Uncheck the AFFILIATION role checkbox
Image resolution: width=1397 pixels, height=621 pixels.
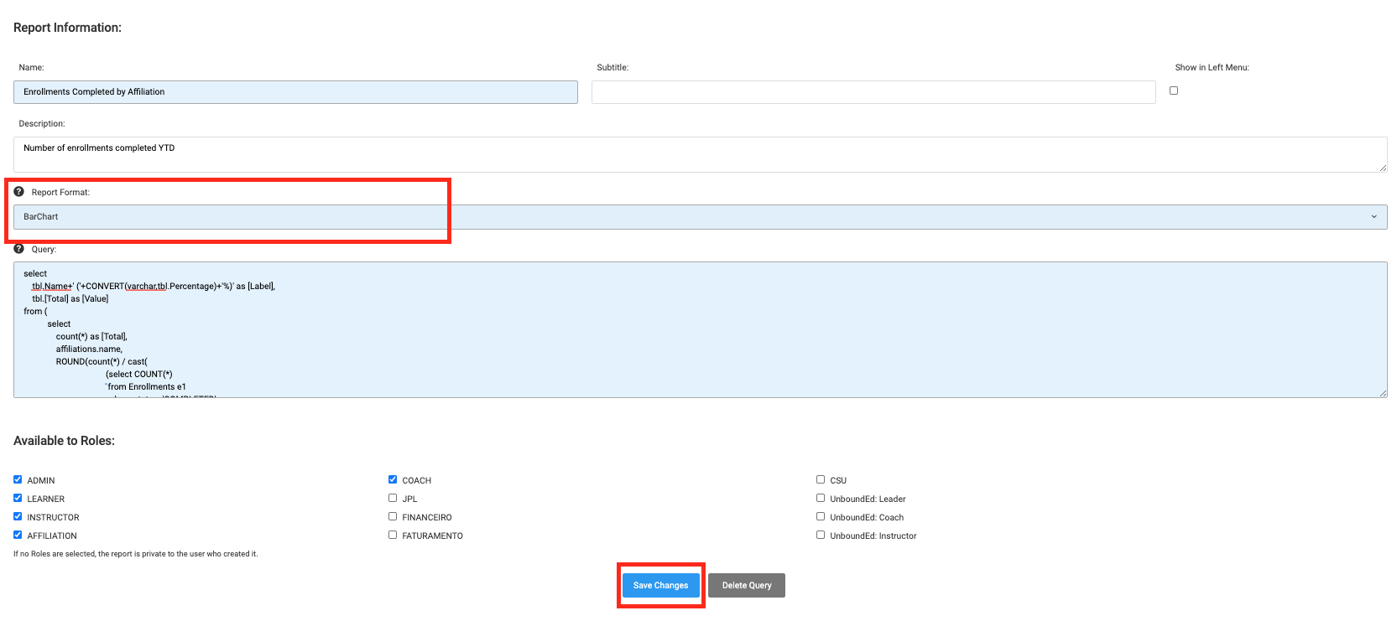pos(18,535)
